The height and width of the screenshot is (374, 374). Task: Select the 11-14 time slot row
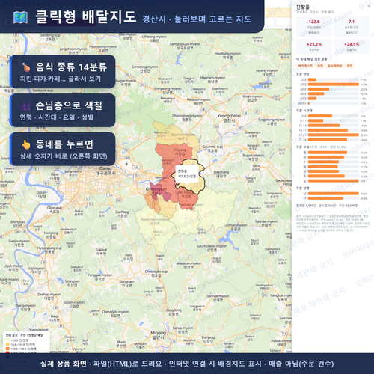333,126
